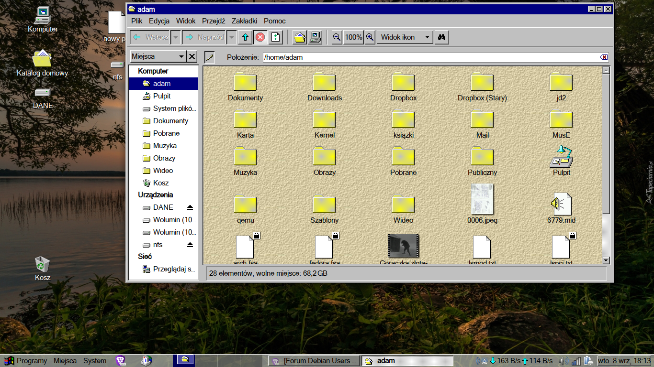654x367 pixels.
Task: Select the Publiczny folder
Action: tap(482, 161)
